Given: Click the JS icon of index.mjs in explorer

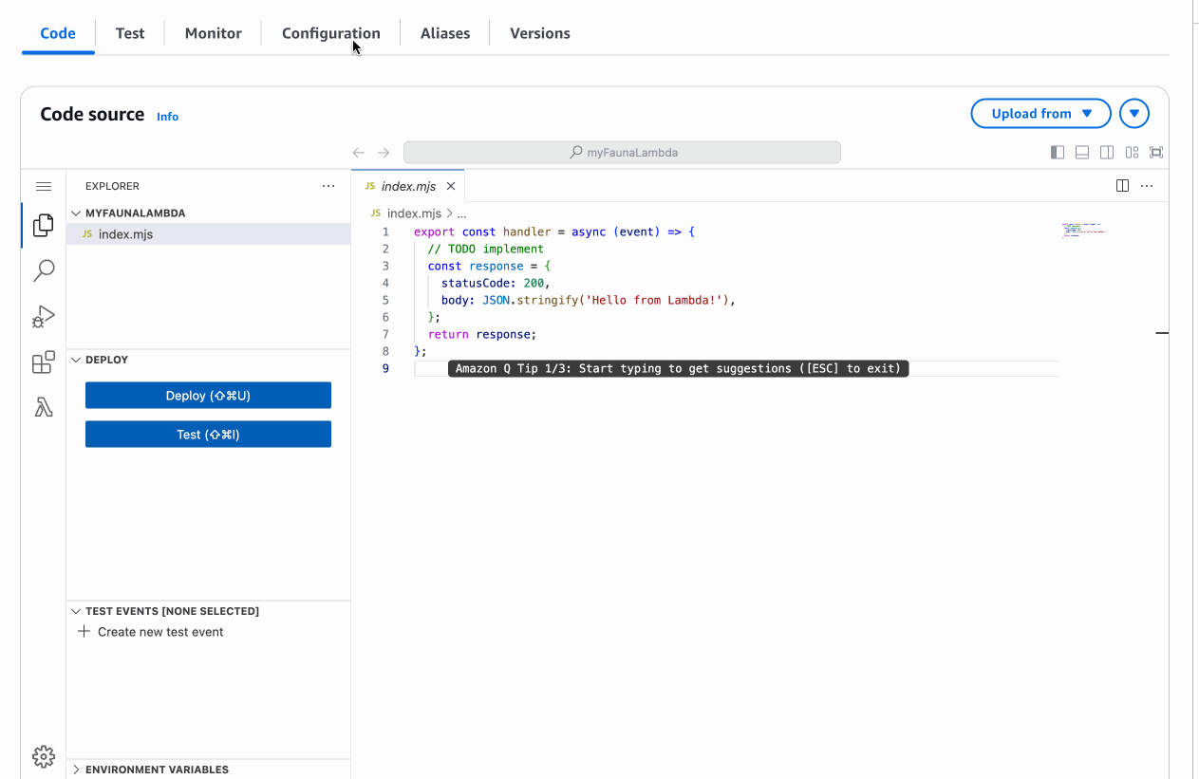Looking at the screenshot, I should pos(87,234).
